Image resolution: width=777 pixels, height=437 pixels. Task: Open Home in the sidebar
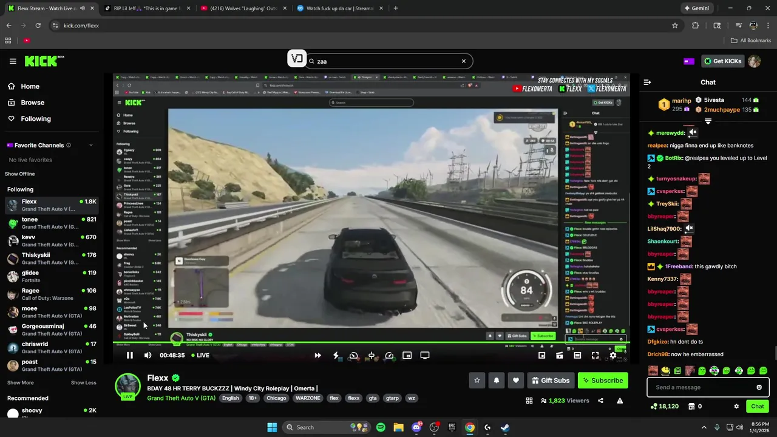30,86
